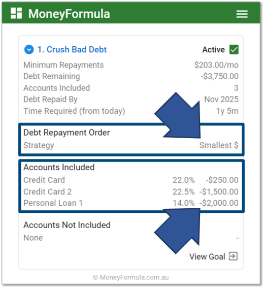Open View Goal link

(x=213, y=257)
